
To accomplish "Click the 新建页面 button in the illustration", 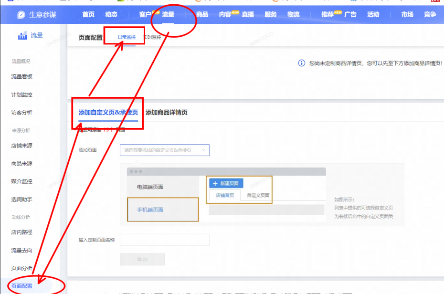I will tap(226, 183).
